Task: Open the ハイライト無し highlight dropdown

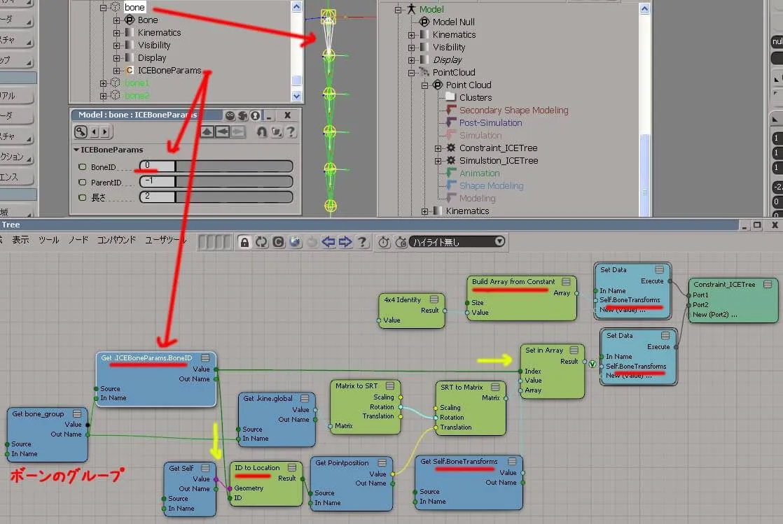Action: (457, 242)
